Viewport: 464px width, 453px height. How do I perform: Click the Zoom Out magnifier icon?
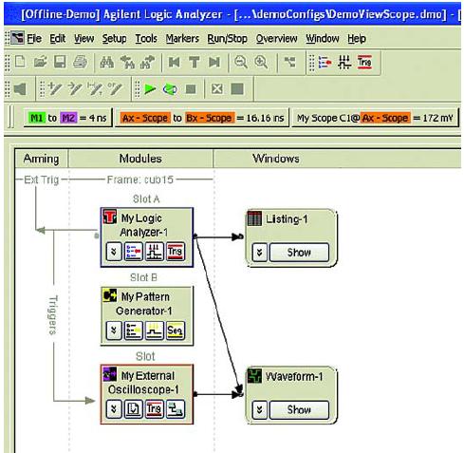click(241, 62)
